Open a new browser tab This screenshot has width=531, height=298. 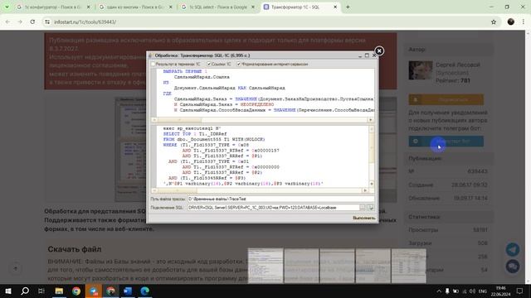point(348,7)
